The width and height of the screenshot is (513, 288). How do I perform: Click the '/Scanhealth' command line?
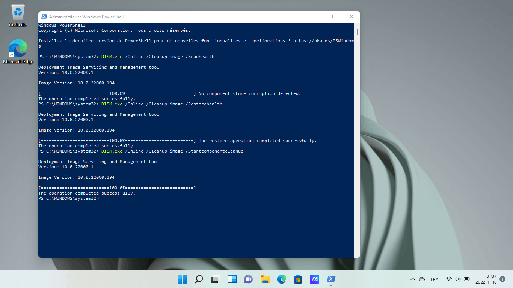[x=126, y=57]
